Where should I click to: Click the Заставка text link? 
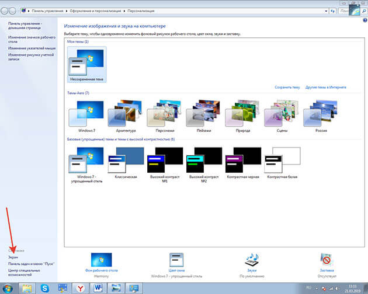[327, 270]
